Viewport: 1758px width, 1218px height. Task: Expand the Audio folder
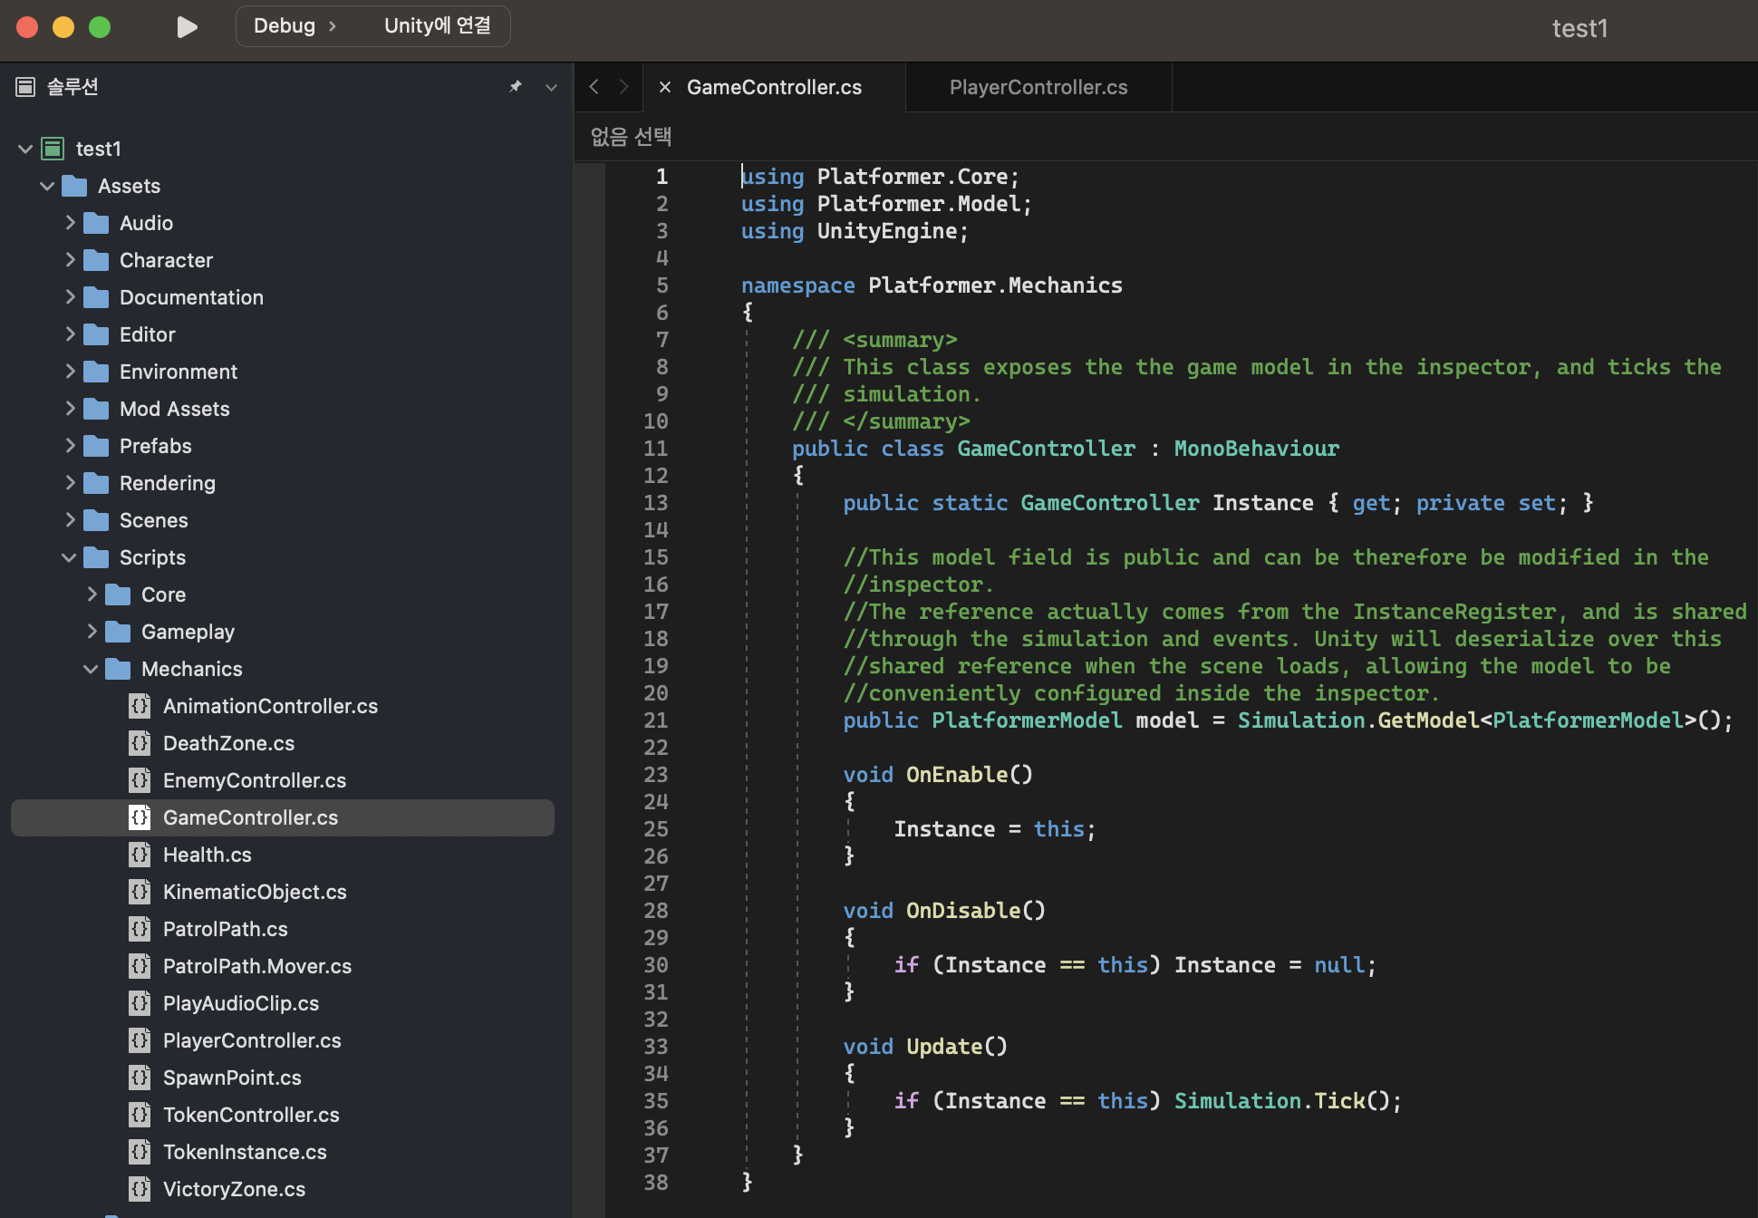(x=70, y=223)
